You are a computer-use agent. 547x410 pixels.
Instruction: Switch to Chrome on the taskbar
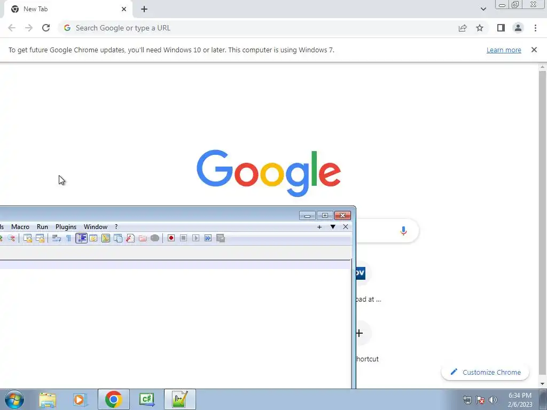(113, 399)
